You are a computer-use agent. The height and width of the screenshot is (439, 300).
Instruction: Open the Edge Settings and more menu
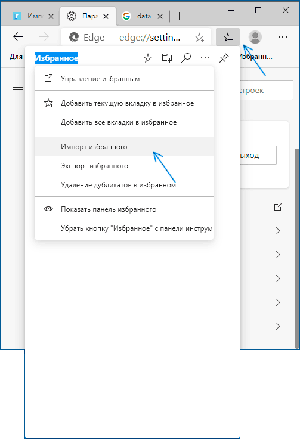[282, 36]
